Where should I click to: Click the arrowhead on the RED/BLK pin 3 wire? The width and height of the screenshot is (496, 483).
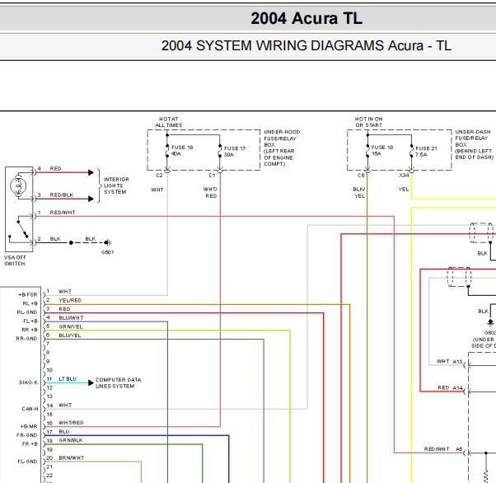coord(91,199)
